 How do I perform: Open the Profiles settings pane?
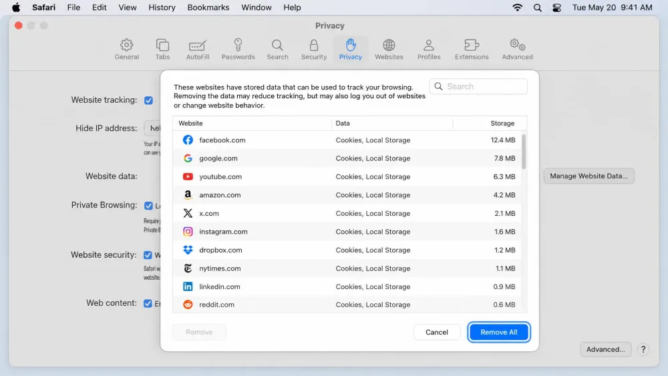pos(429,49)
